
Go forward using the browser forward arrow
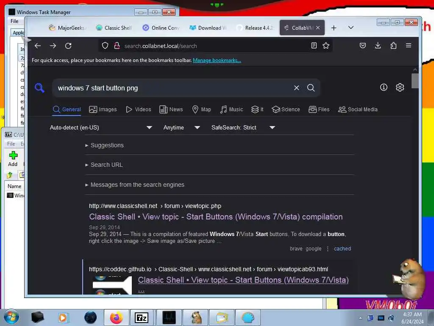(53, 46)
